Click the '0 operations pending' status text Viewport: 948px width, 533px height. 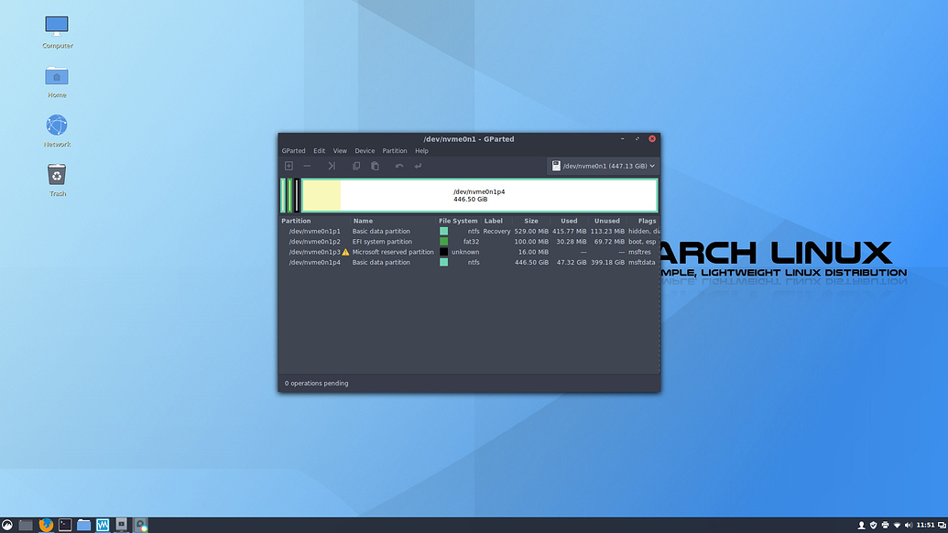[x=316, y=383]
